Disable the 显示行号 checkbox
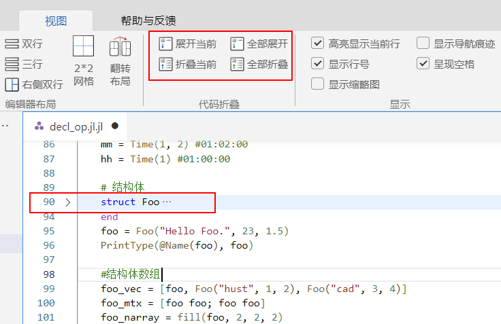 tap(317, 64)
